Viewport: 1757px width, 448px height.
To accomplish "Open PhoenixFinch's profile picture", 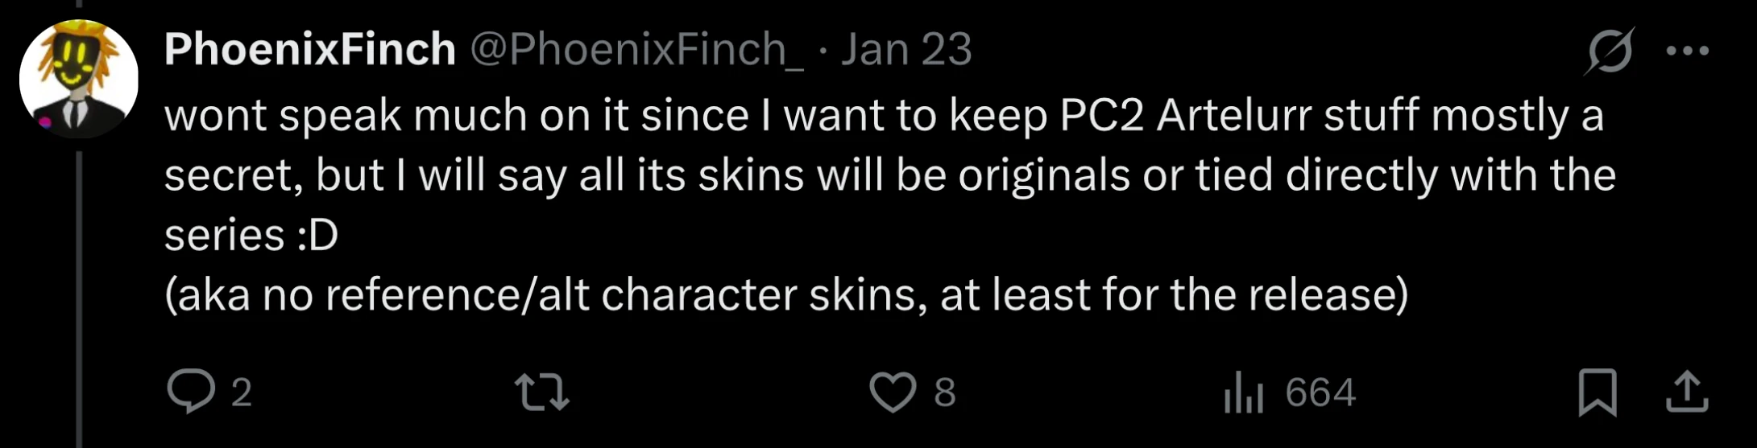I will pos(79,79).
